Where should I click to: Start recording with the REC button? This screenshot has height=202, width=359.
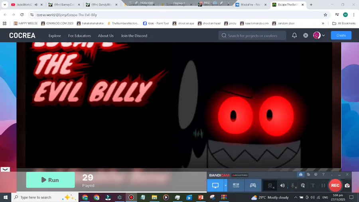click(x=335, y=186)
